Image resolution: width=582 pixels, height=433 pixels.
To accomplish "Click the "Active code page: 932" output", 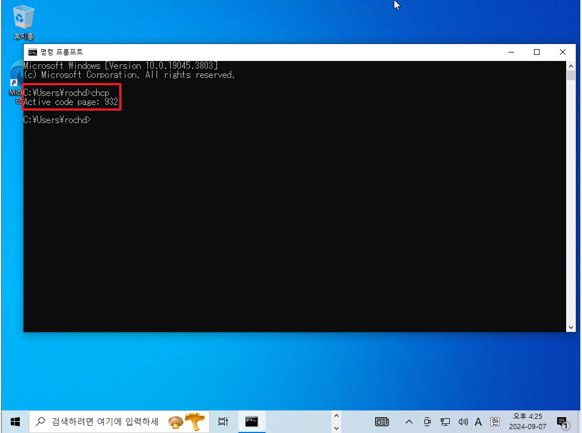I will (71, 102).
